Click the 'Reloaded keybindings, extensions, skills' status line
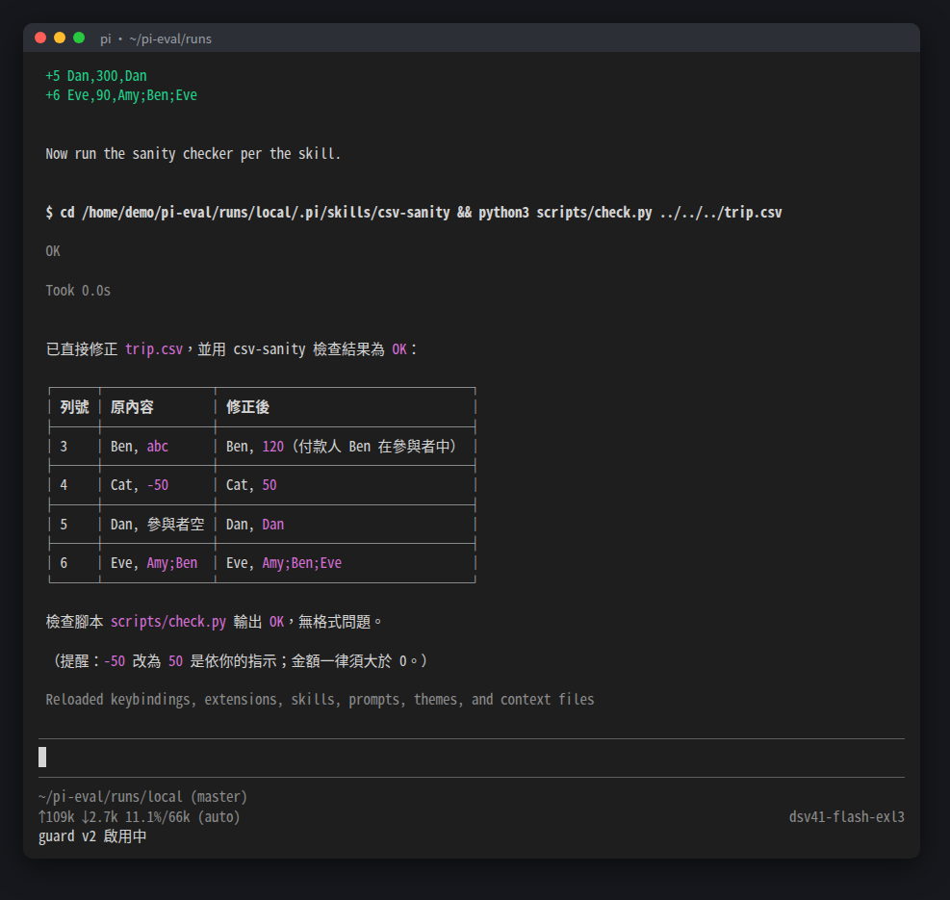 coord(320,700)
